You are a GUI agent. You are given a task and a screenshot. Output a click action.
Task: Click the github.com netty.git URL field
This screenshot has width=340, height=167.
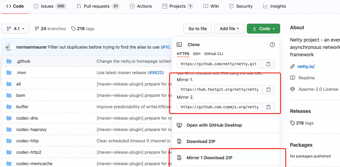click(219, 64)
